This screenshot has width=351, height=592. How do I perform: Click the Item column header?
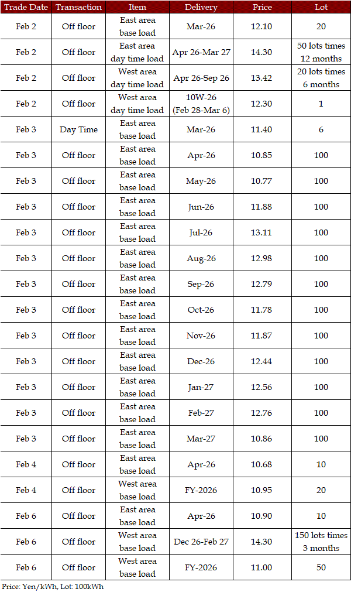click(137, 7)
